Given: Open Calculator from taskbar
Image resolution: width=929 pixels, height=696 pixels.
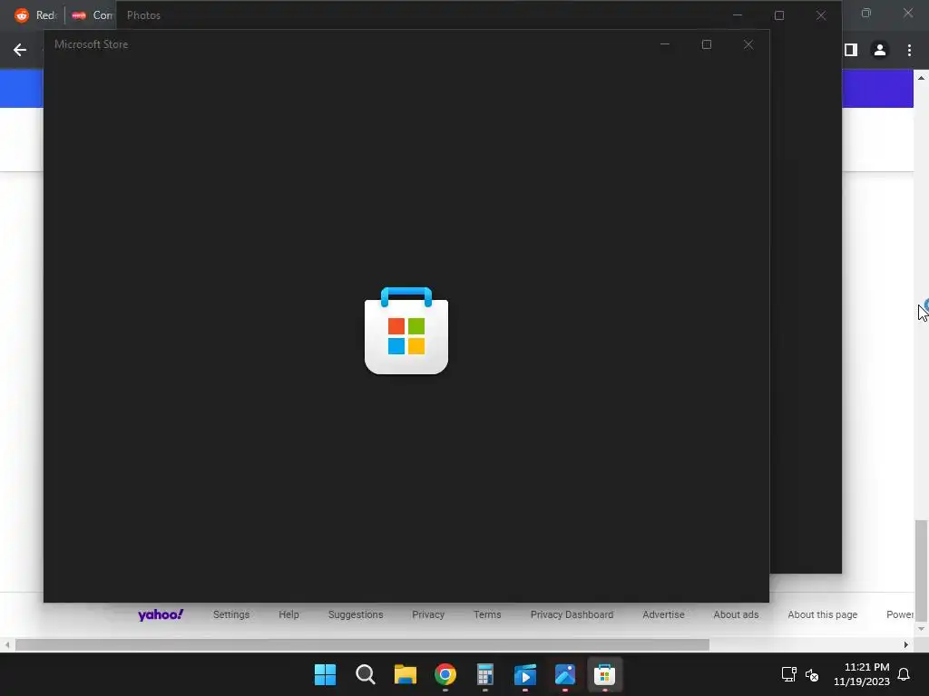Looking at the screenshot, I should [484, 674].
